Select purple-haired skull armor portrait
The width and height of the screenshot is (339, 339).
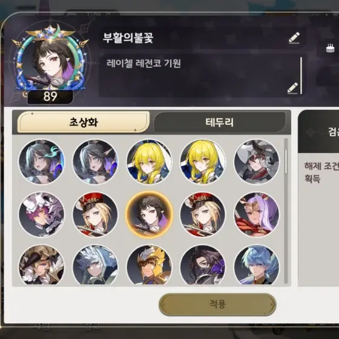[x=41, y=214]
